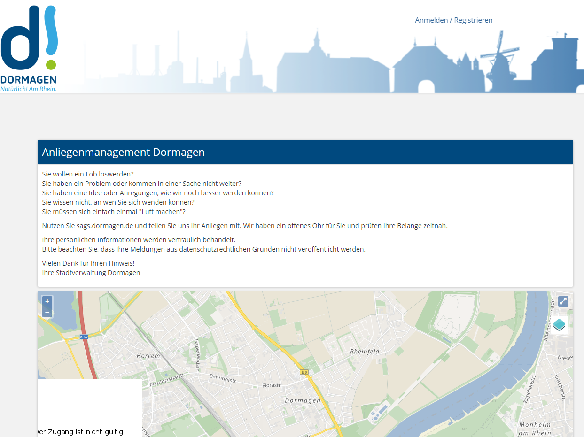Click 'Vielen Dank für Ihren Hinweis!' text
This screenshot has width=584, height=437.
pos(88,263)
